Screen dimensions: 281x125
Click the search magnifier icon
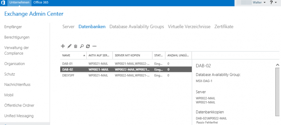(x=82, y=46)
